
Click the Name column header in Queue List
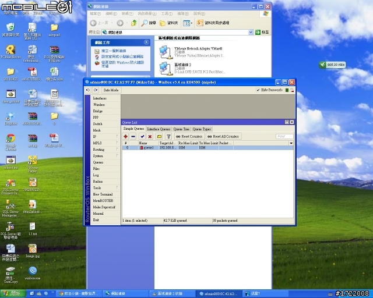(x=149, y=143)
